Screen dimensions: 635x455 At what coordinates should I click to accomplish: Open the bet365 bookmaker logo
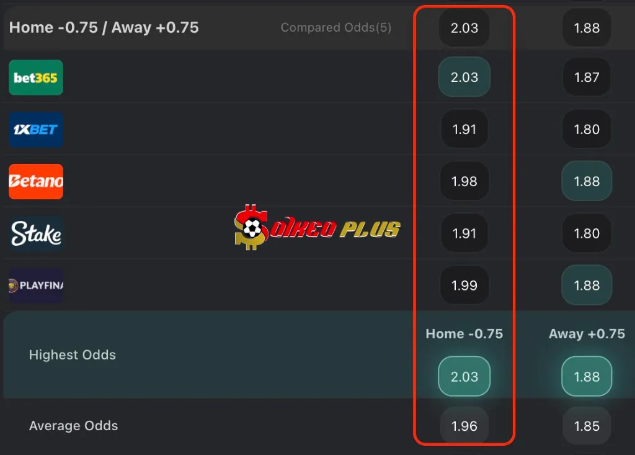[x=36, y=78]
